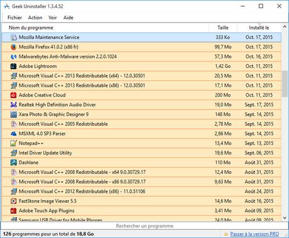The width and height of the screenshot is (289, 238).
Task: Select the Dashlane name
Action: tap(28, 163)
